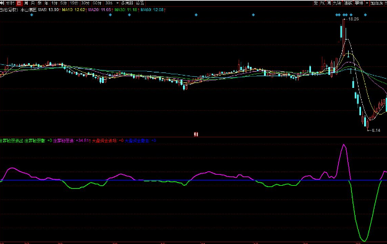The image size is (387, 244).
Task: Select the 60分 chart period
Action: pos(97,3)
